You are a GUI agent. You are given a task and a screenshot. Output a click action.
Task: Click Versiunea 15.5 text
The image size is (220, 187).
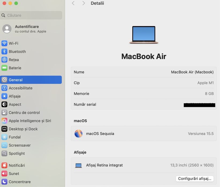click(x=201, y=134)
